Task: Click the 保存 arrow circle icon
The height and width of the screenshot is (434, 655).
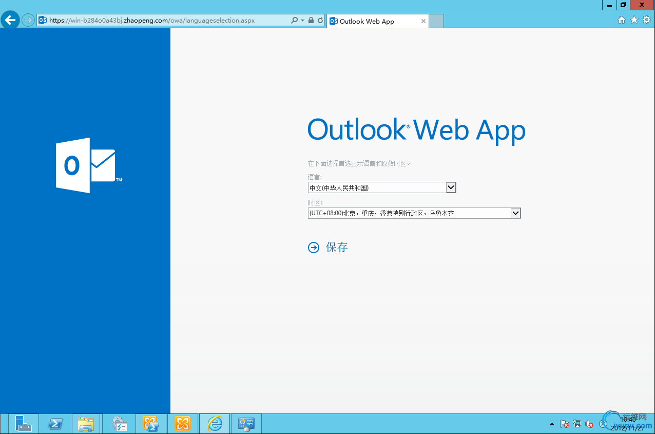Action: click(313, 248)
